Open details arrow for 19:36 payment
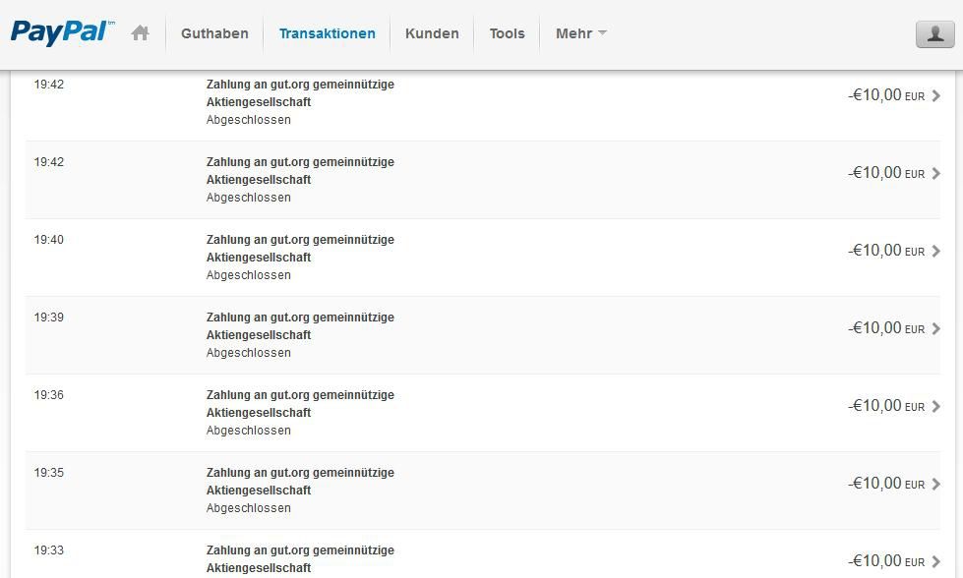963x578 pixels. point(936,406)
